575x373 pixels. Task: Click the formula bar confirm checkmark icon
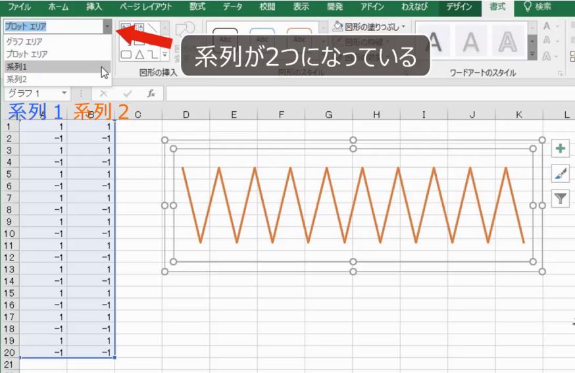pyautogui.click(x=127, y=93)
